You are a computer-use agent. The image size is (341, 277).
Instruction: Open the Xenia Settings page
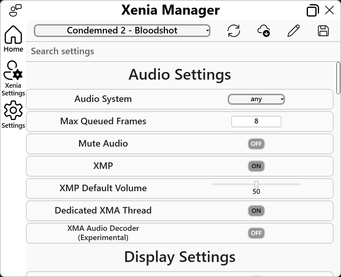(x=13, y=78)
